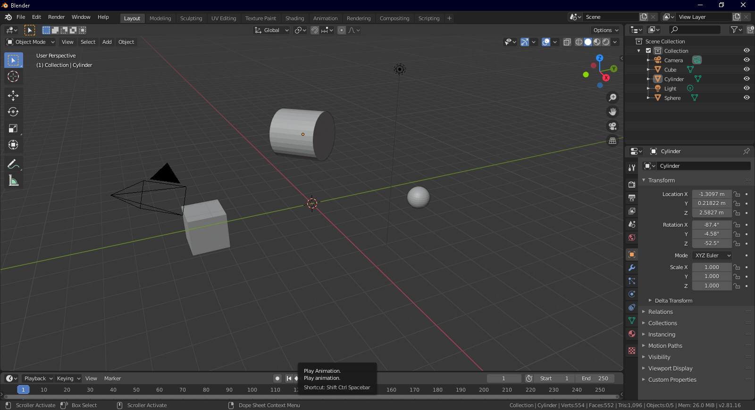Hide the Cube in outliner
Screen dimensions: 755x410
747,69
